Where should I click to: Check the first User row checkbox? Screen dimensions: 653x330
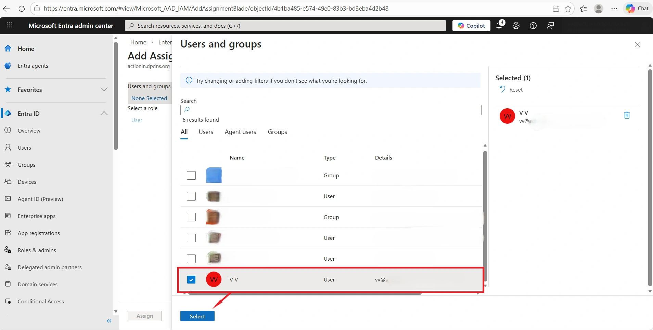click(191, 196)
